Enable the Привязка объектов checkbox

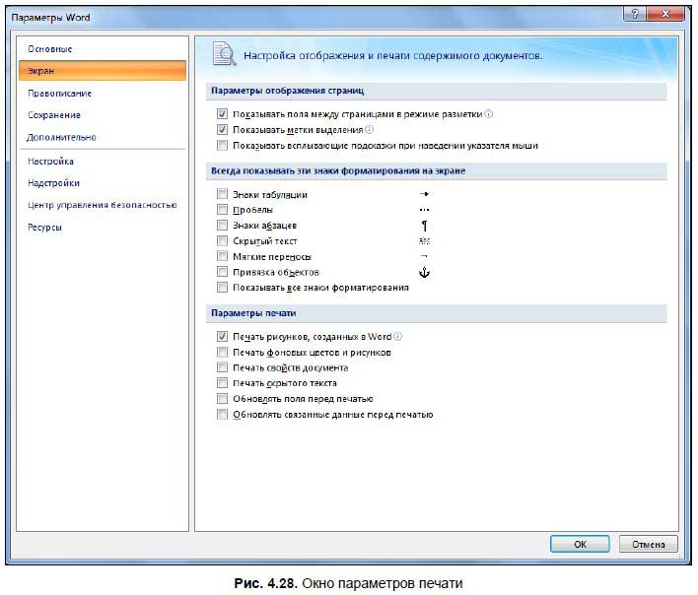click(222, 272)
